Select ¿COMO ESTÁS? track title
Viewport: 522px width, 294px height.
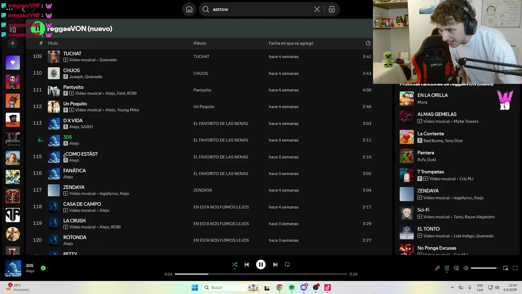click(x=80, y=154)
